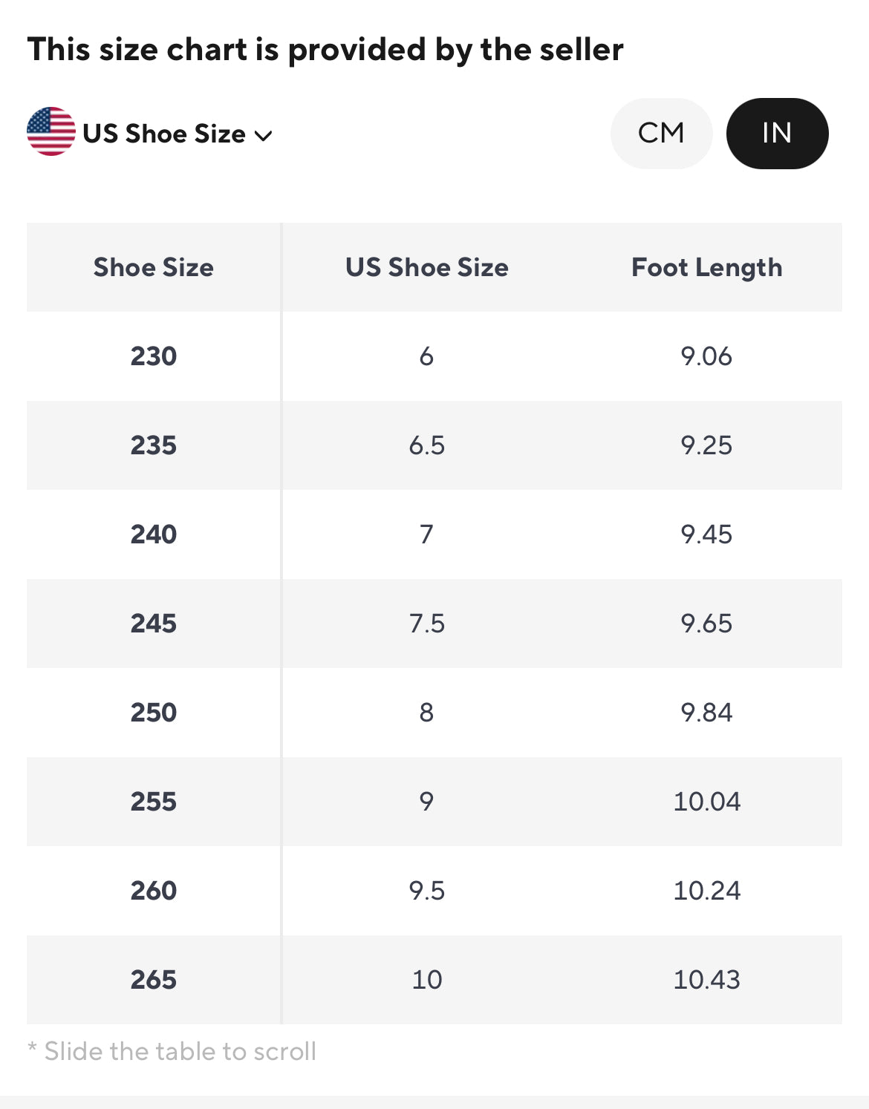Screen dimensions: 869x1109
Task: Click US size 9.5 cell
Action: click(x=427, y=891)
